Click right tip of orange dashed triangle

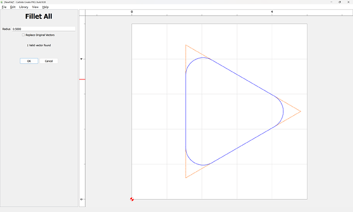coord(300,111)
